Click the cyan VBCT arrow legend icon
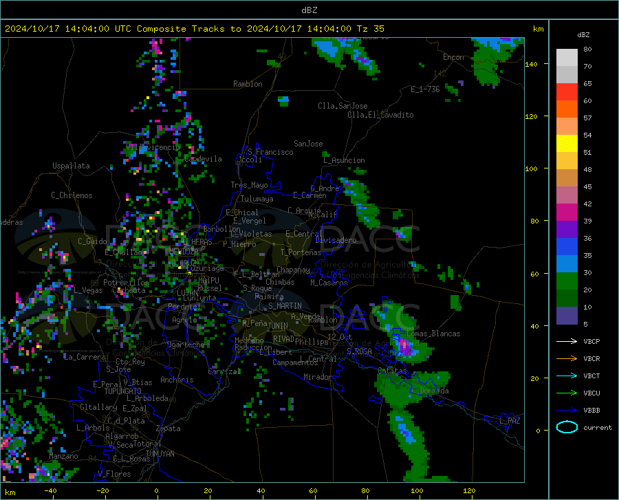 point(567,376)
